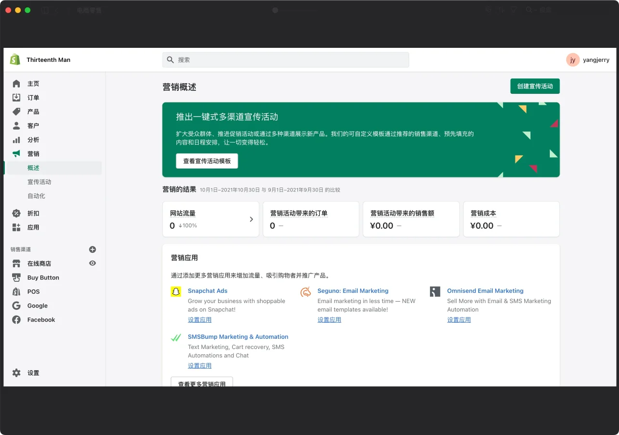Open Seguno: Email Marketing title link
619x435 pixels.
353,290
